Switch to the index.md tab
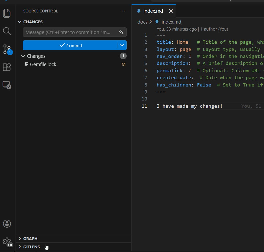The height and width of the screenshot is (252, 264). [x=153, y=11]
